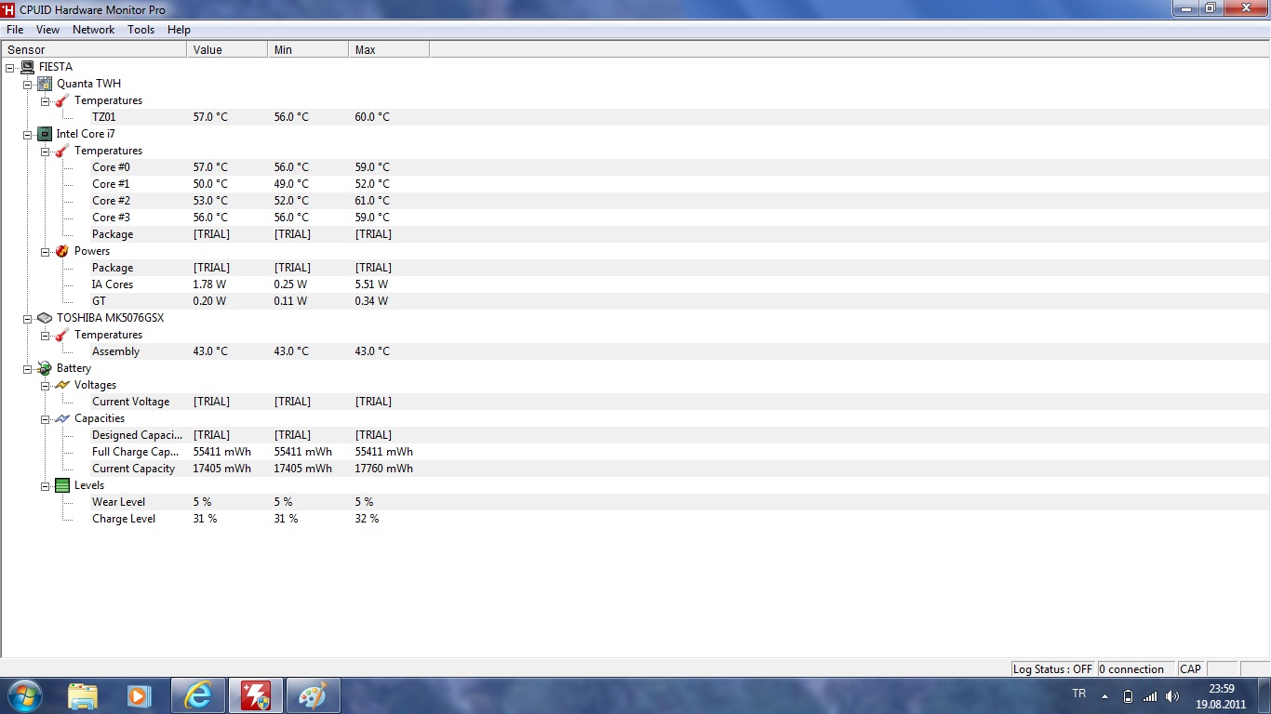Open the File menu
Image resolution: width=1271 pixels, height=714 pixels.
15,30
